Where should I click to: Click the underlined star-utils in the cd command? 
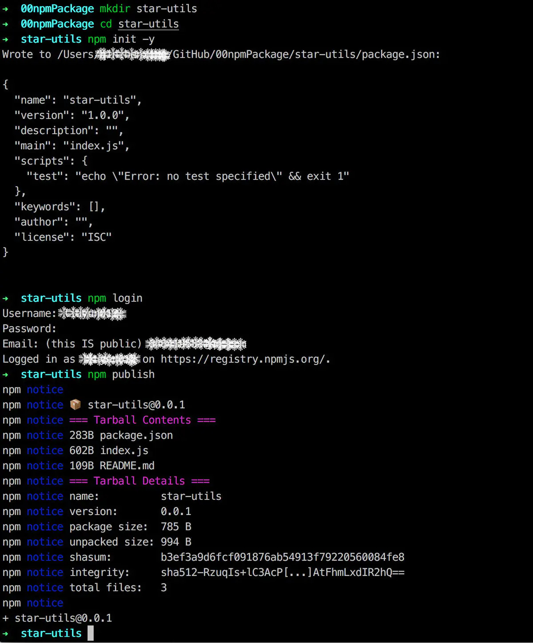pos(148,24)
